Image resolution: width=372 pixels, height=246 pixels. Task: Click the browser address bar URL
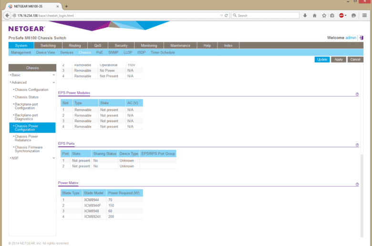46,15
